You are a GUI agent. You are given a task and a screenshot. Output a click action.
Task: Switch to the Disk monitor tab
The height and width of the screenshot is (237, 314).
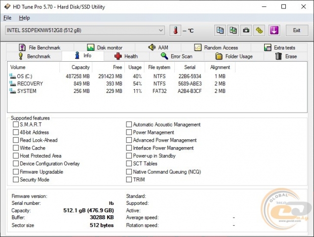tap(104, 47)
